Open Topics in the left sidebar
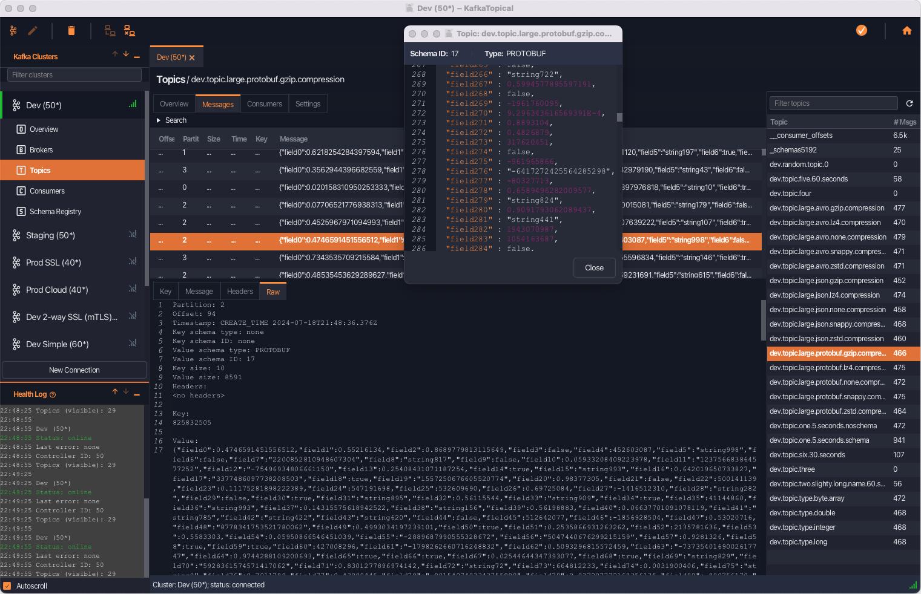The height and width of the screenshot is (594, 921). coord(73,171)
